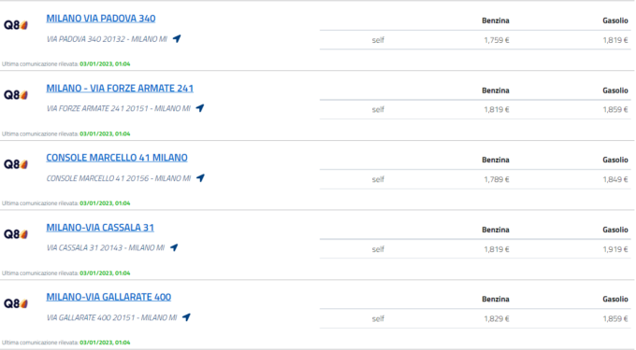Screen dimensions: 636x350
Task: Click navigation arrow next to Via Padova 340 address
Action: [x=177, y=39]
